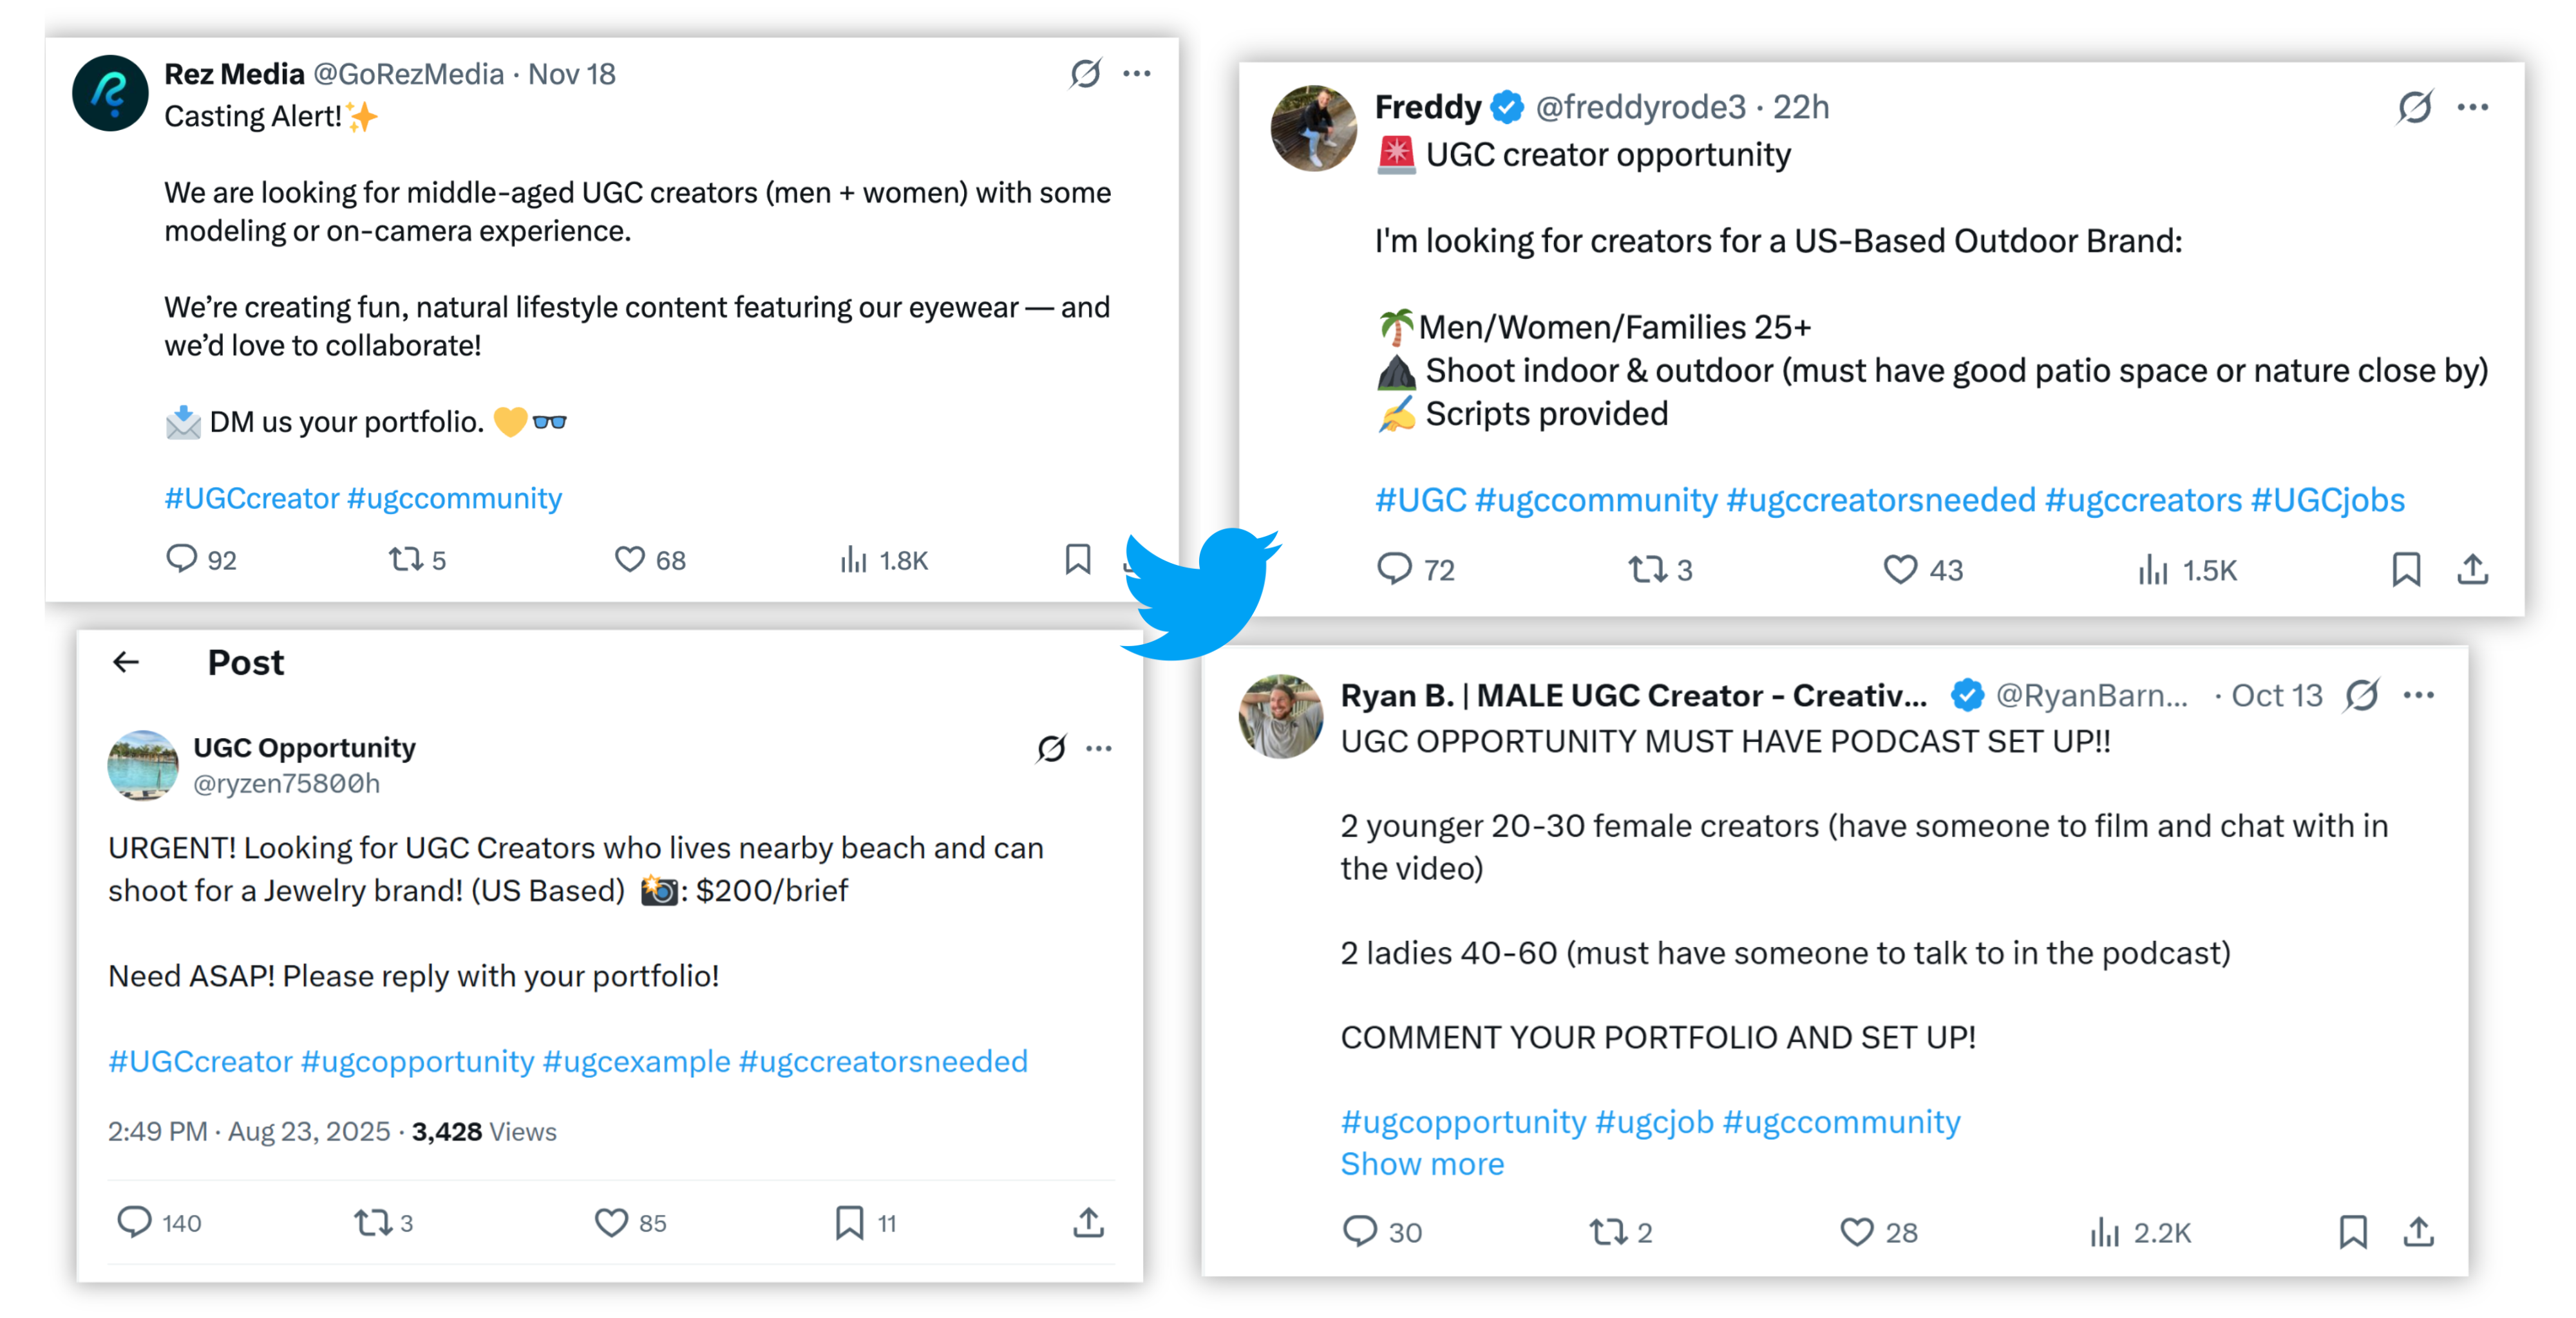Share the UGC Opportunity post
Viewport: 2576px width, 1318px height.
(1088, 1222)
